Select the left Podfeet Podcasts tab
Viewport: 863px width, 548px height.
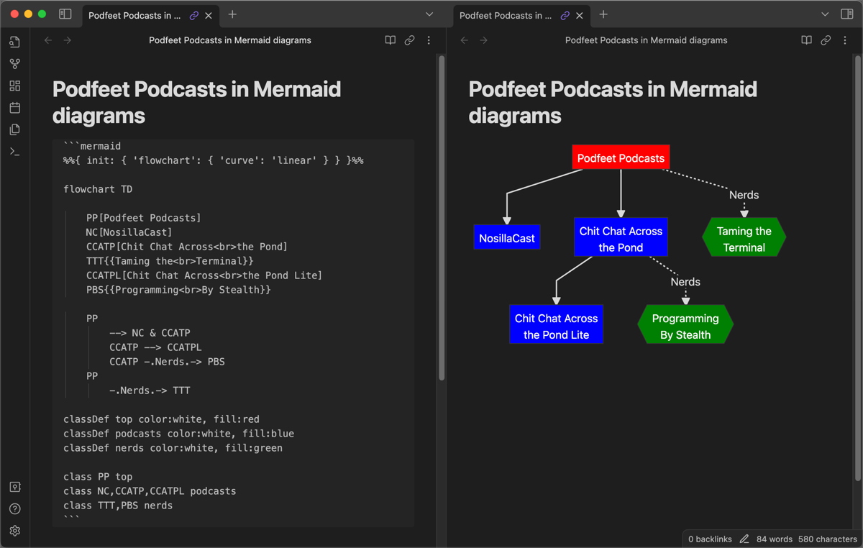134,15
